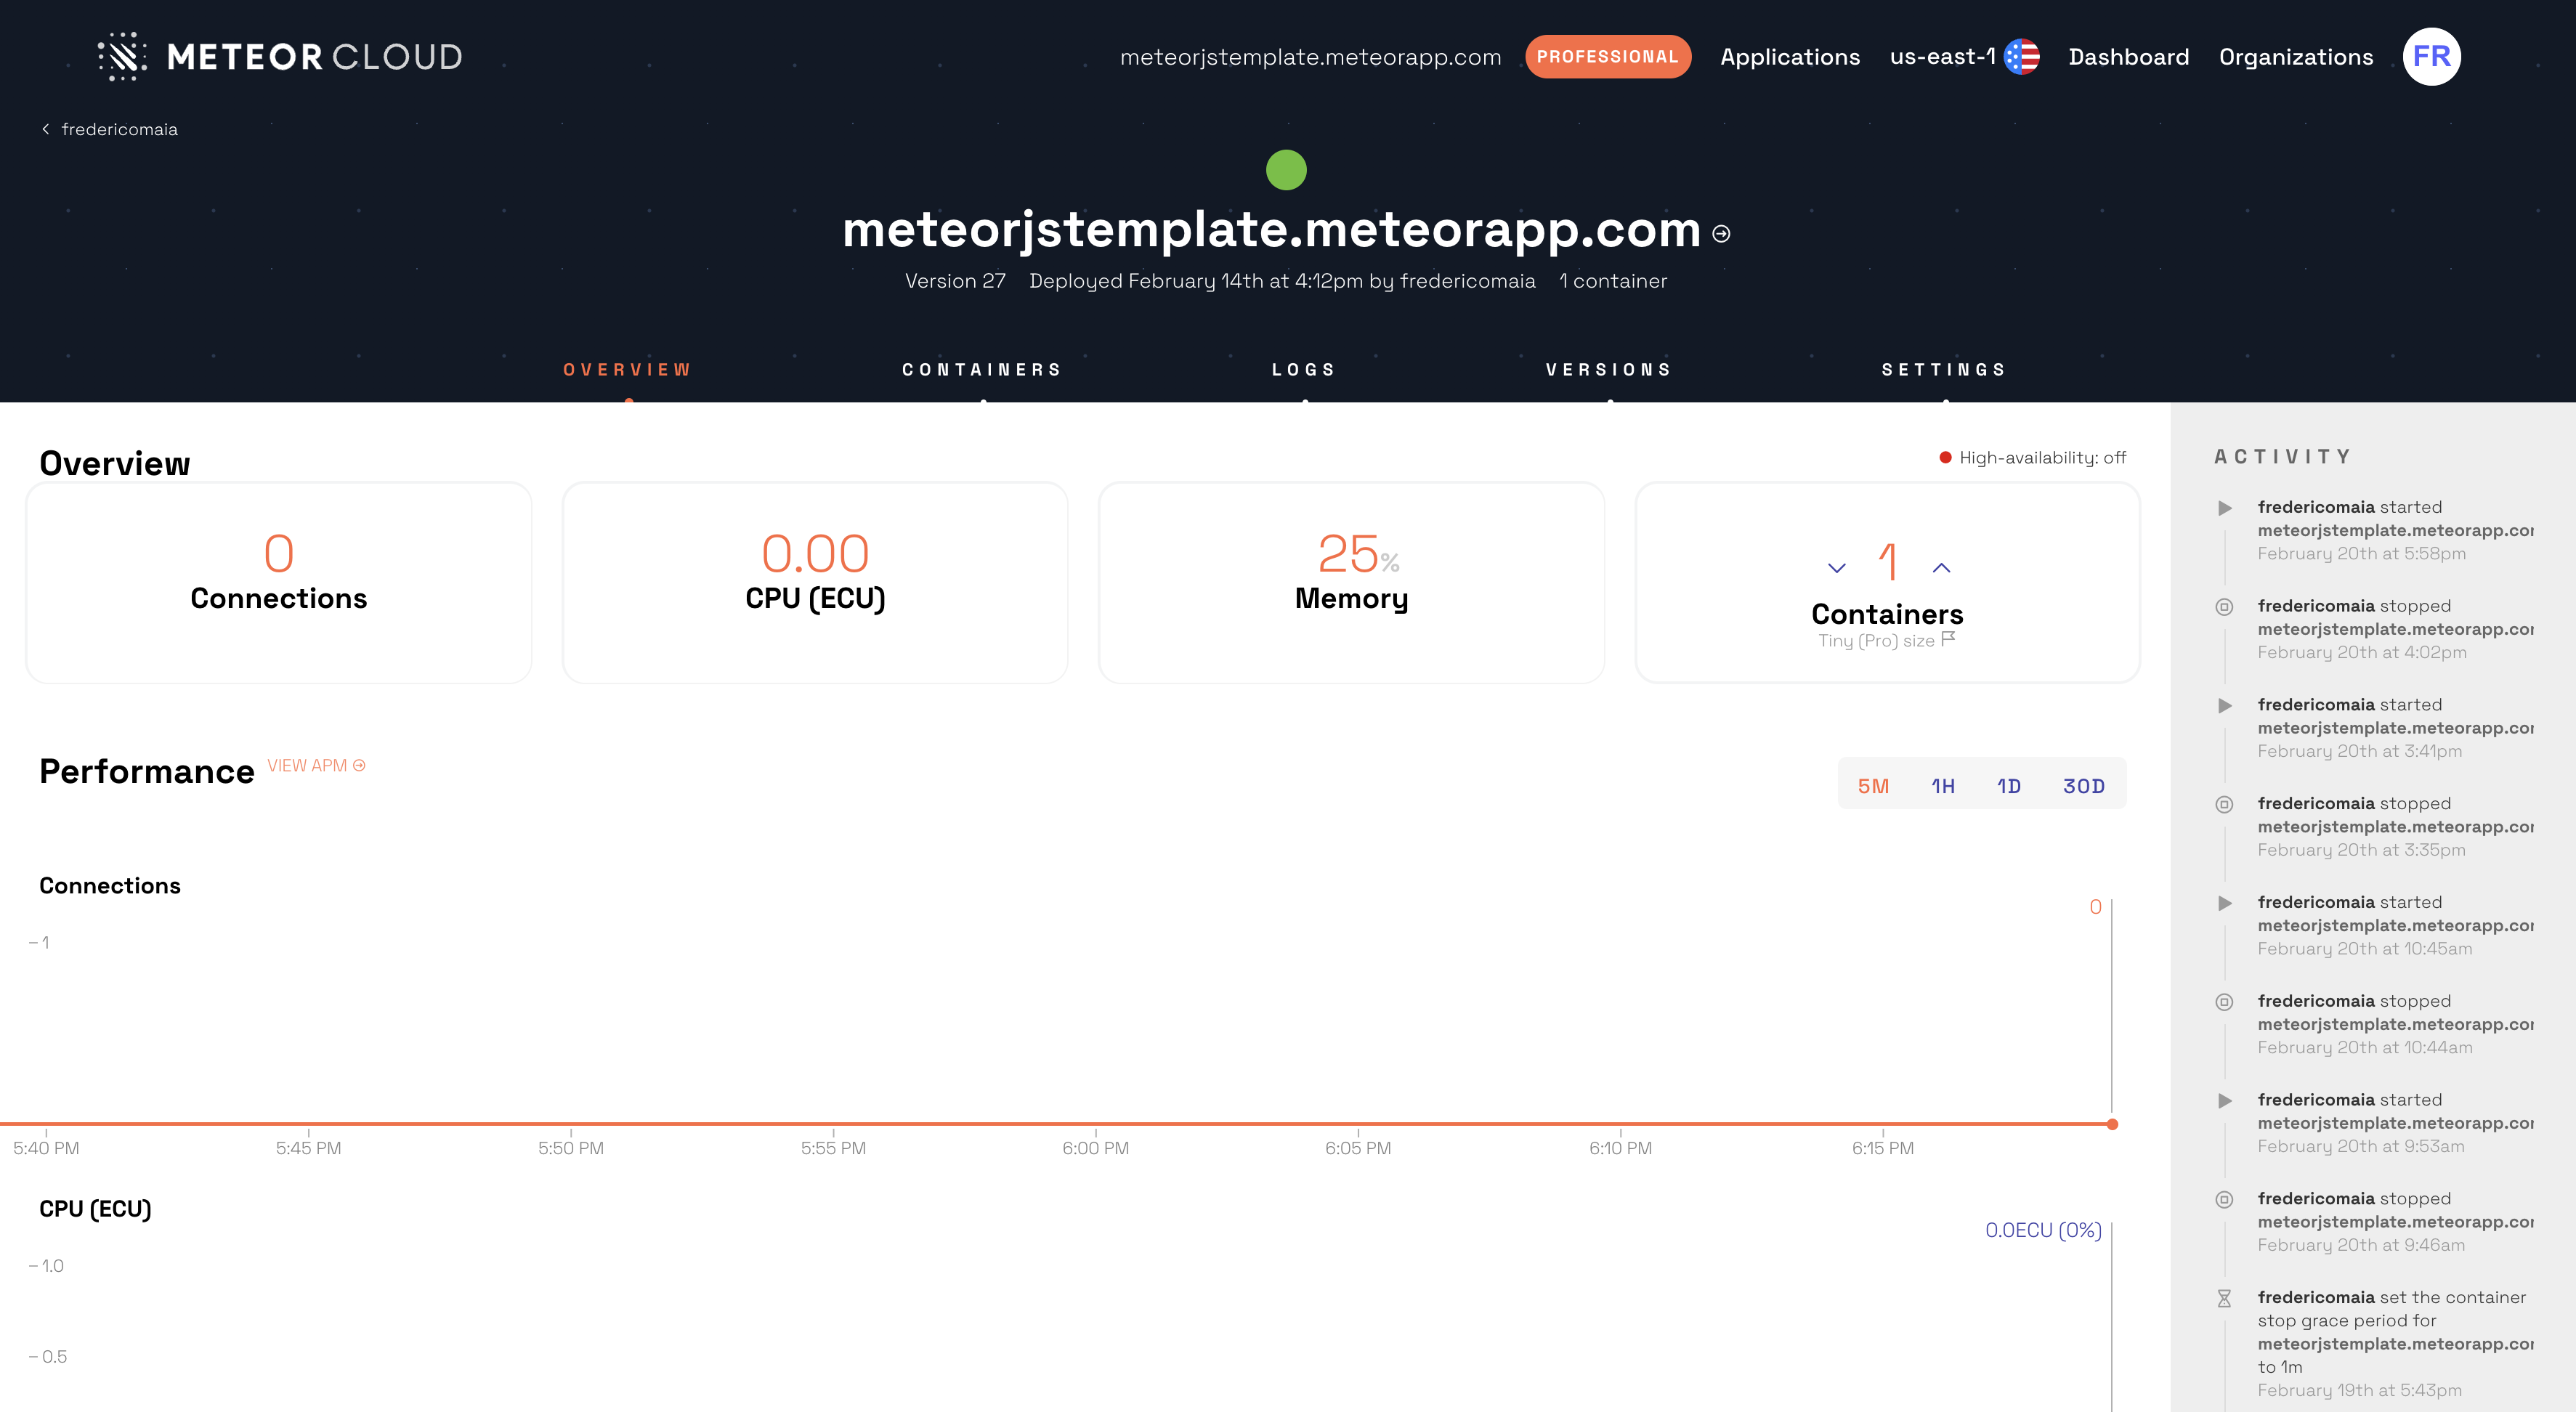Click the red High-availability status dot

tap(1945, 458)
